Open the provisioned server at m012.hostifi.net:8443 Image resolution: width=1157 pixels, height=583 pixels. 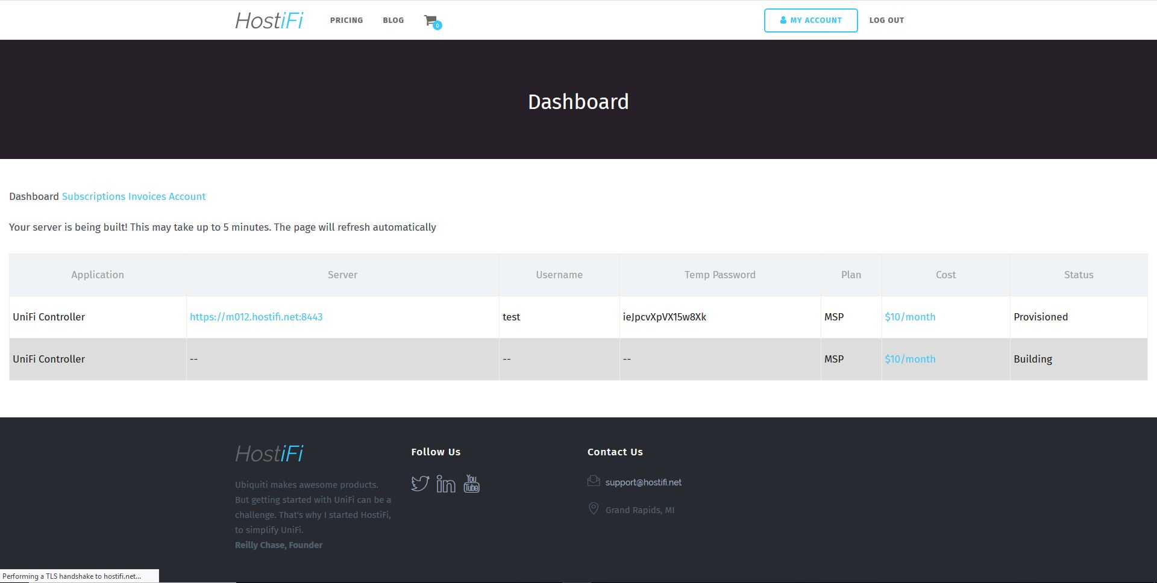pos(256,316)
